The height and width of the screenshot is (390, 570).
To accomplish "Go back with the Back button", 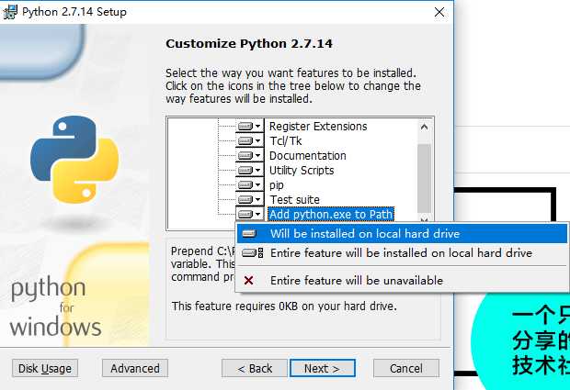I will [255, 369].
